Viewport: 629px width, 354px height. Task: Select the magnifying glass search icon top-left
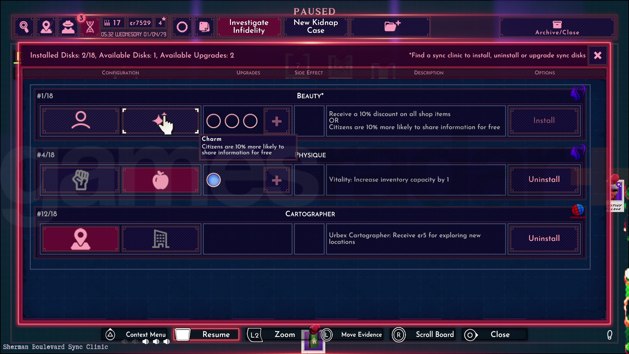click(x=25, y=27)
